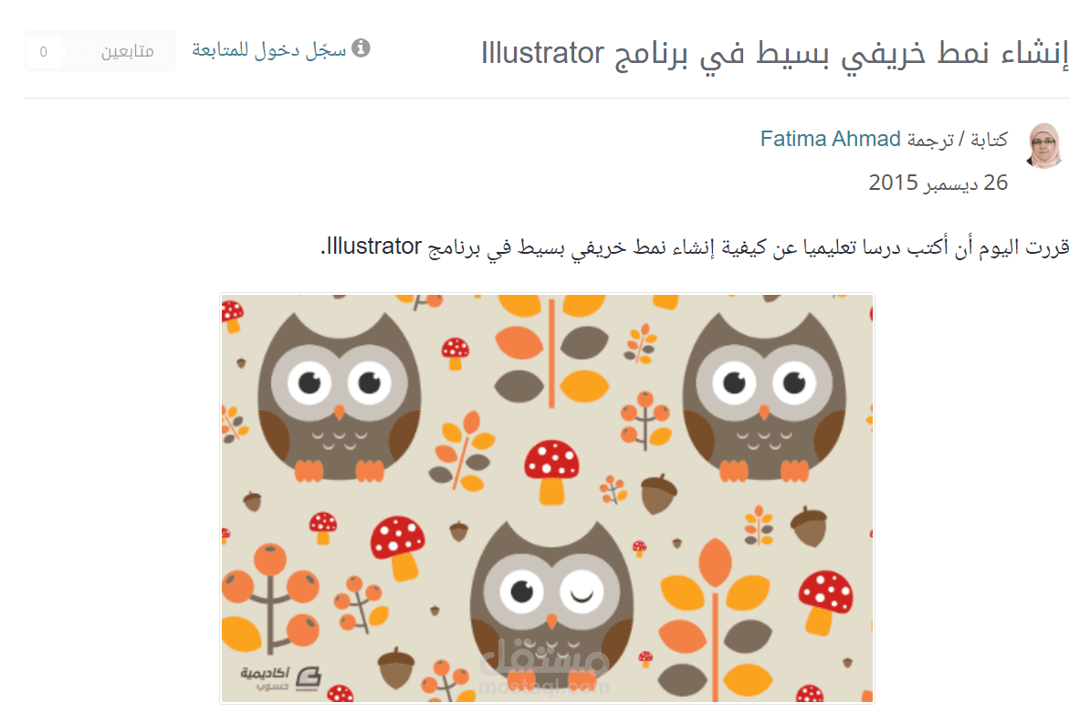Click the acorn at the image's bottom edge

tap(395, 668)
